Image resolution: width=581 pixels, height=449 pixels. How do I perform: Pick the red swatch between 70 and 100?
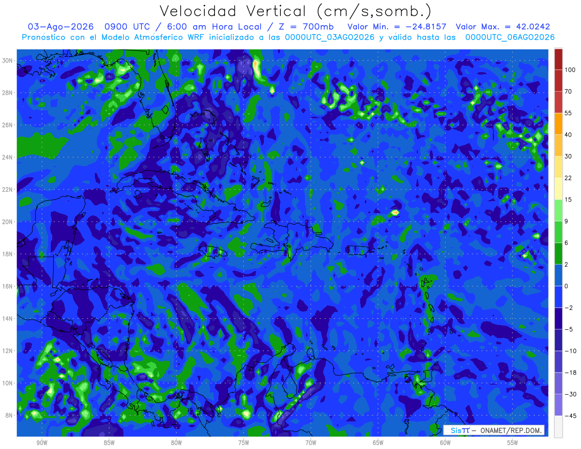click(x=558, y=80)
